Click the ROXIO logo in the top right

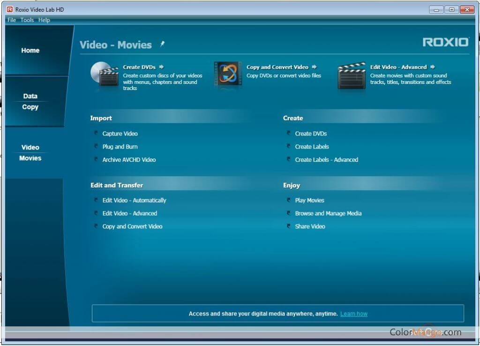point(446,42)
